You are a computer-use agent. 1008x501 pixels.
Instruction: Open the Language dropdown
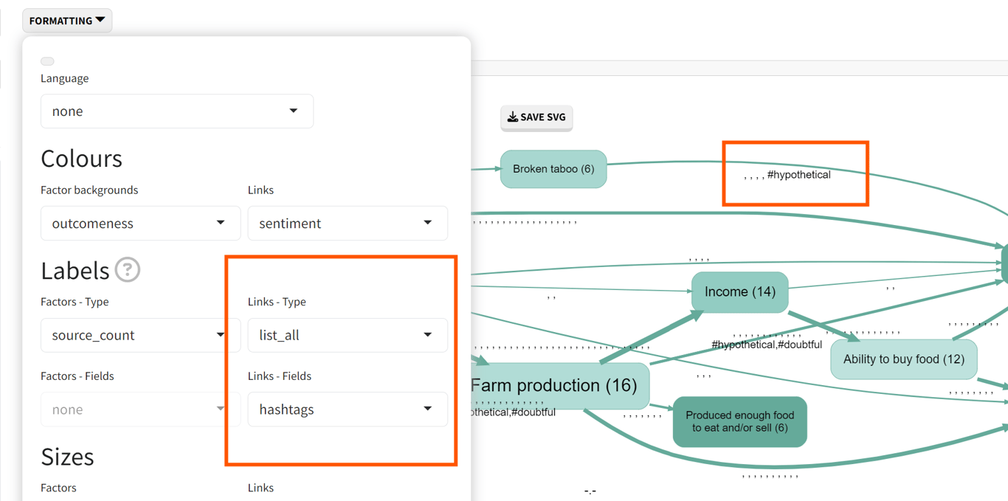(177, 111)
